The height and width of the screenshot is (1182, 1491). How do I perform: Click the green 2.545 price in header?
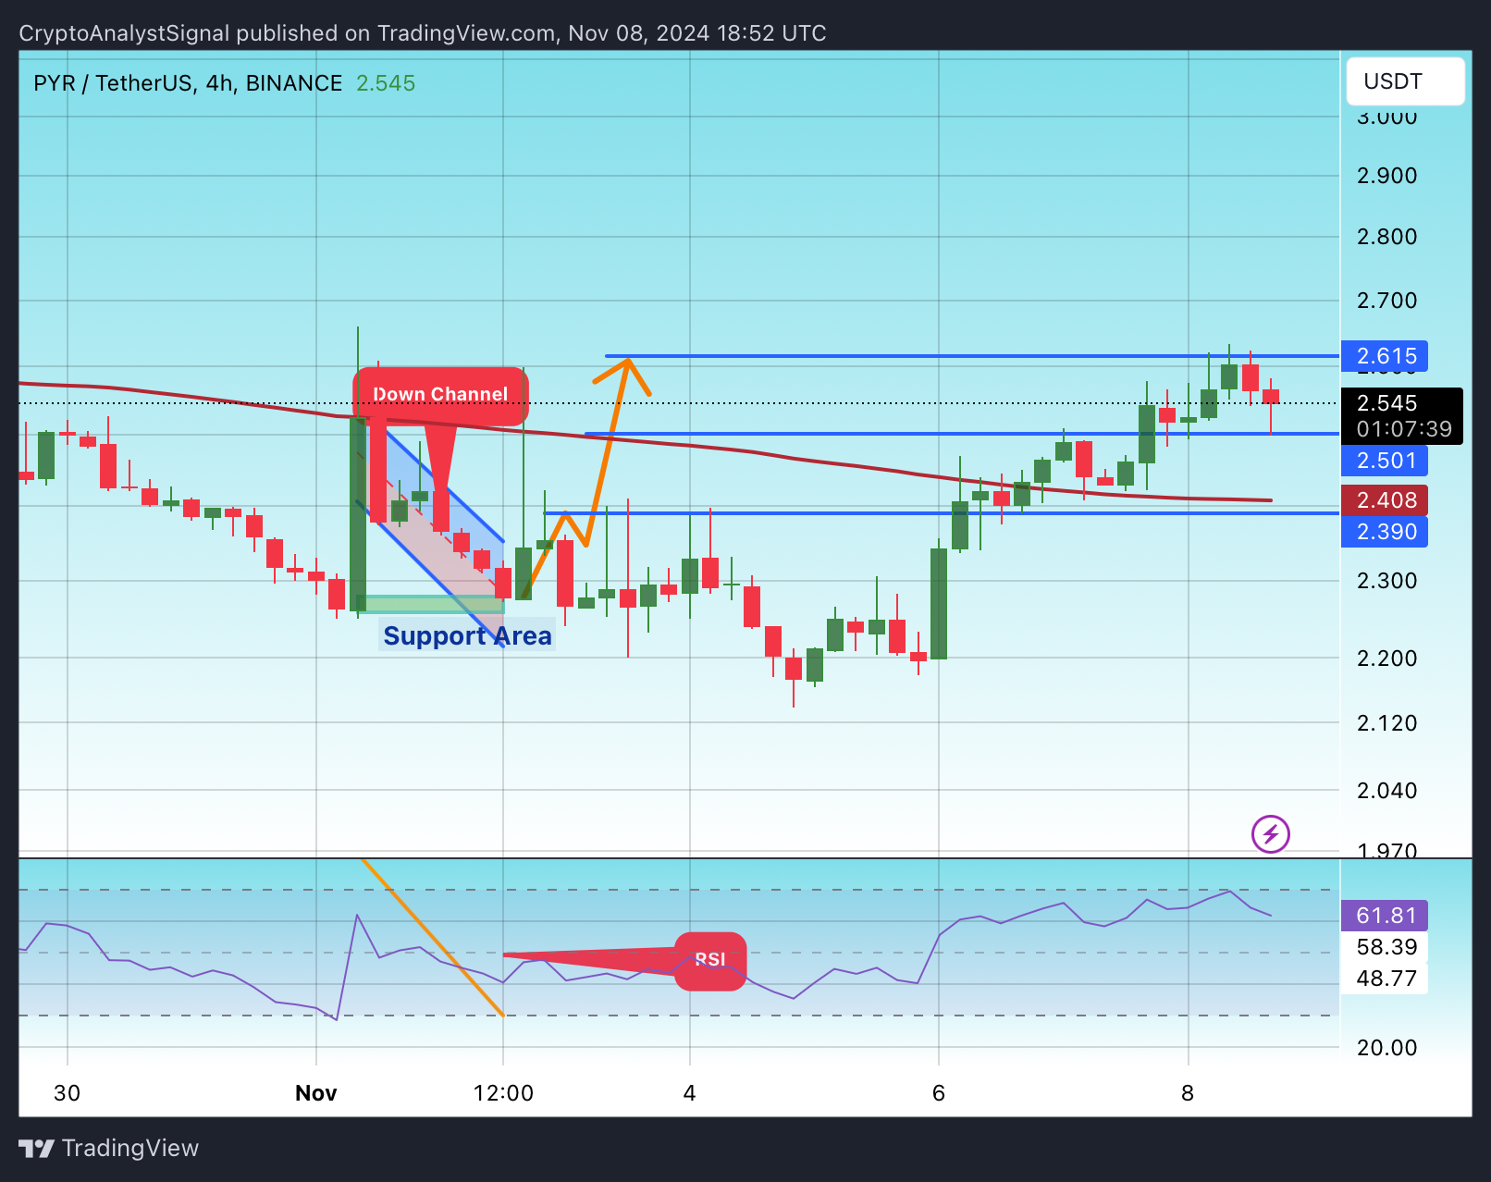tap(386, 83)
